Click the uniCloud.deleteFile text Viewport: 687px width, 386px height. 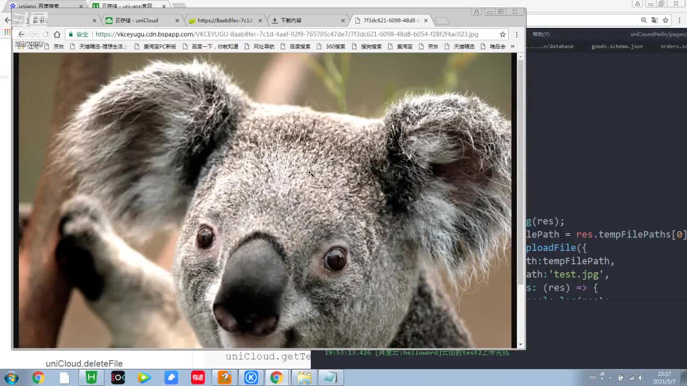click(84, 363)
